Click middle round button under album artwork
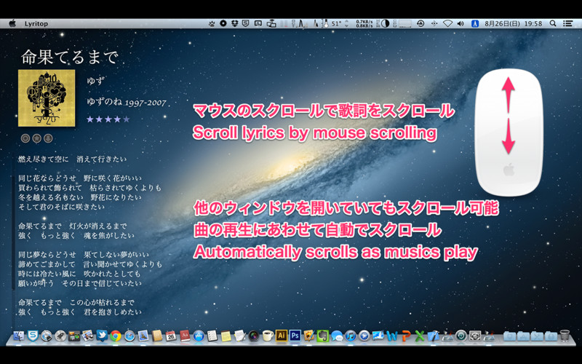The width and height of the screenshot is (582, 364). [37, 138]
